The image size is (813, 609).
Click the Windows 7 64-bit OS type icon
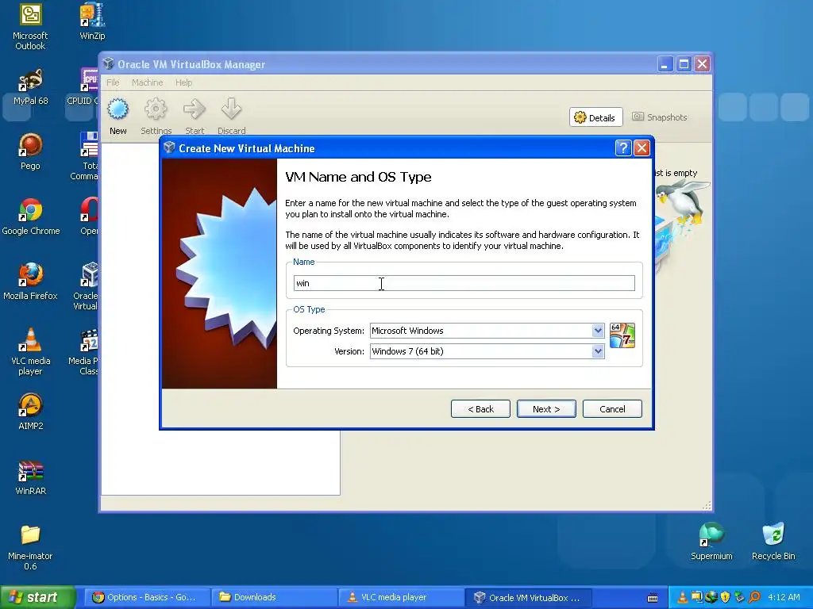(x=622, y=335)
